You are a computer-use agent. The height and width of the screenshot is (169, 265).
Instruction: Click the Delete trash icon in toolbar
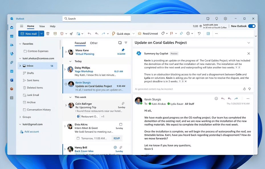pyautogui.click(x=48, y=34)
